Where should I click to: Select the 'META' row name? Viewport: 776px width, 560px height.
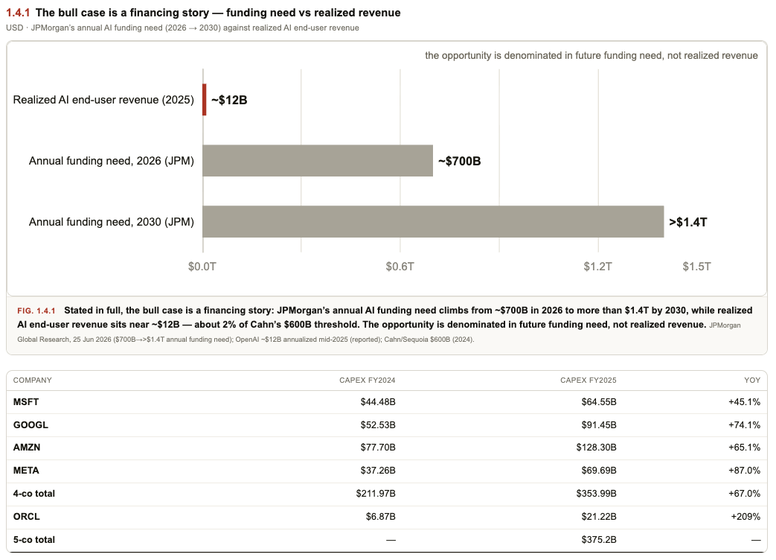26,471
